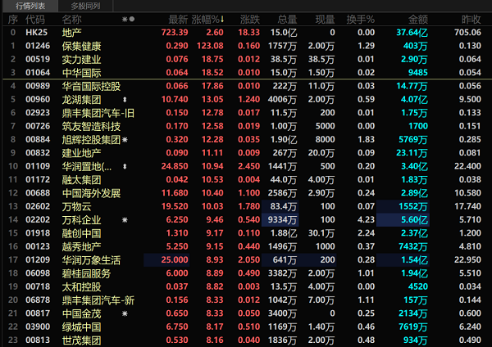Click the dot icon in the header row
Image resolution: width=492 pixels, height=347 pixels.
pyautogui.click(x=133, y=19)
